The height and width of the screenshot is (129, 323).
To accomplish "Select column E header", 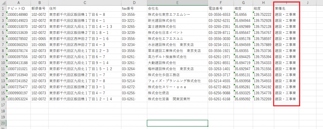I will [177, 3].
